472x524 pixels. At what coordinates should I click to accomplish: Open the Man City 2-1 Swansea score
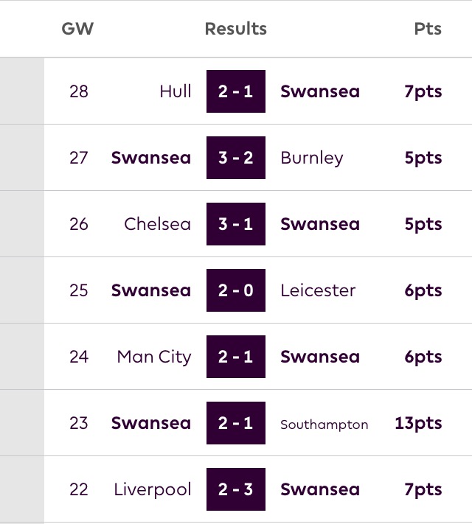[x=236, y=357]
